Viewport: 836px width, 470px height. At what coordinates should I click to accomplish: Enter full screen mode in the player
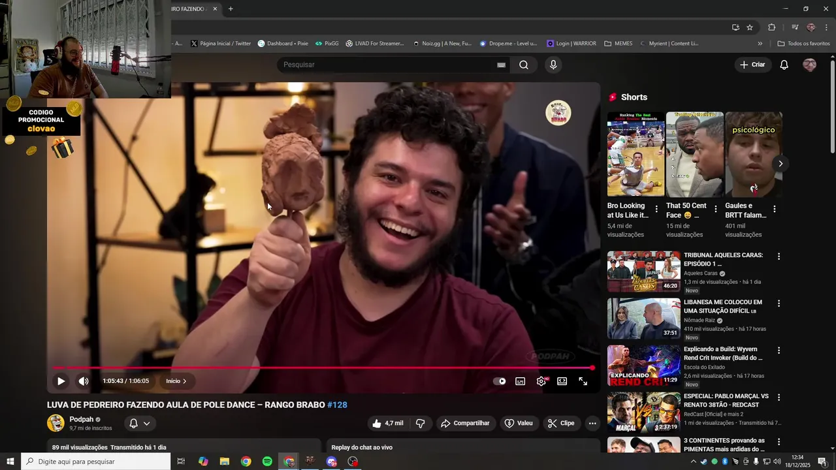(583, 381)
